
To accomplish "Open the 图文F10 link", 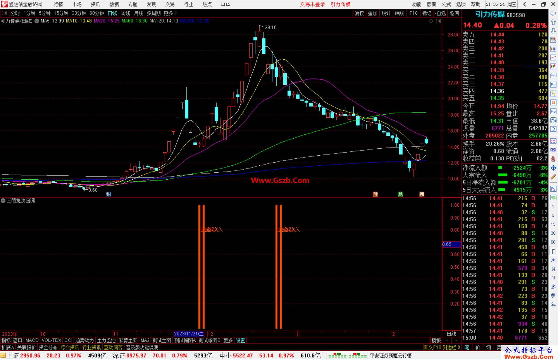I will (x=432, y=347).
